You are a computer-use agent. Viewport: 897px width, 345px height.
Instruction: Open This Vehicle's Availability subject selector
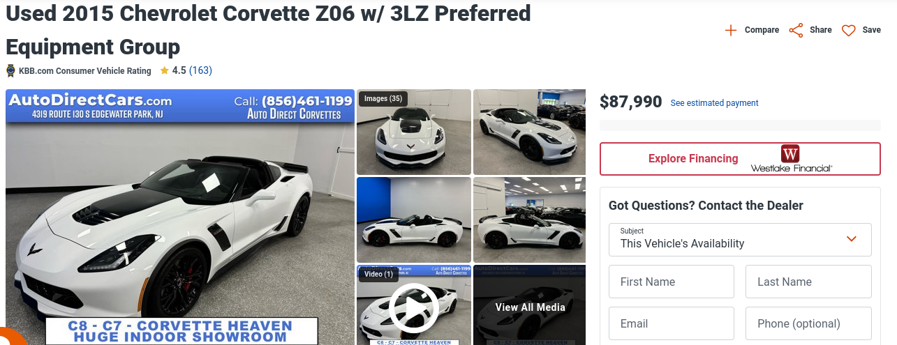point(740,240)
